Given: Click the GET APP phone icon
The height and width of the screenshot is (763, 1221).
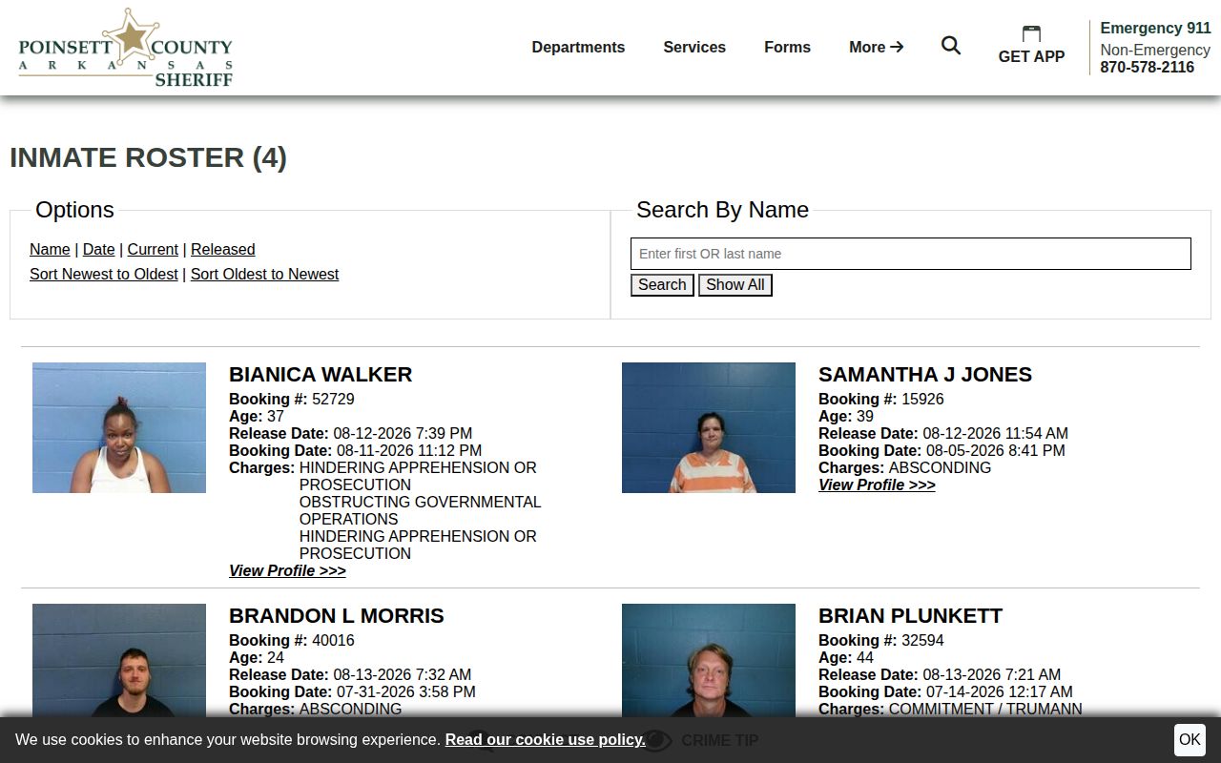Looking at the screenshot, I should click(1031, 34).
